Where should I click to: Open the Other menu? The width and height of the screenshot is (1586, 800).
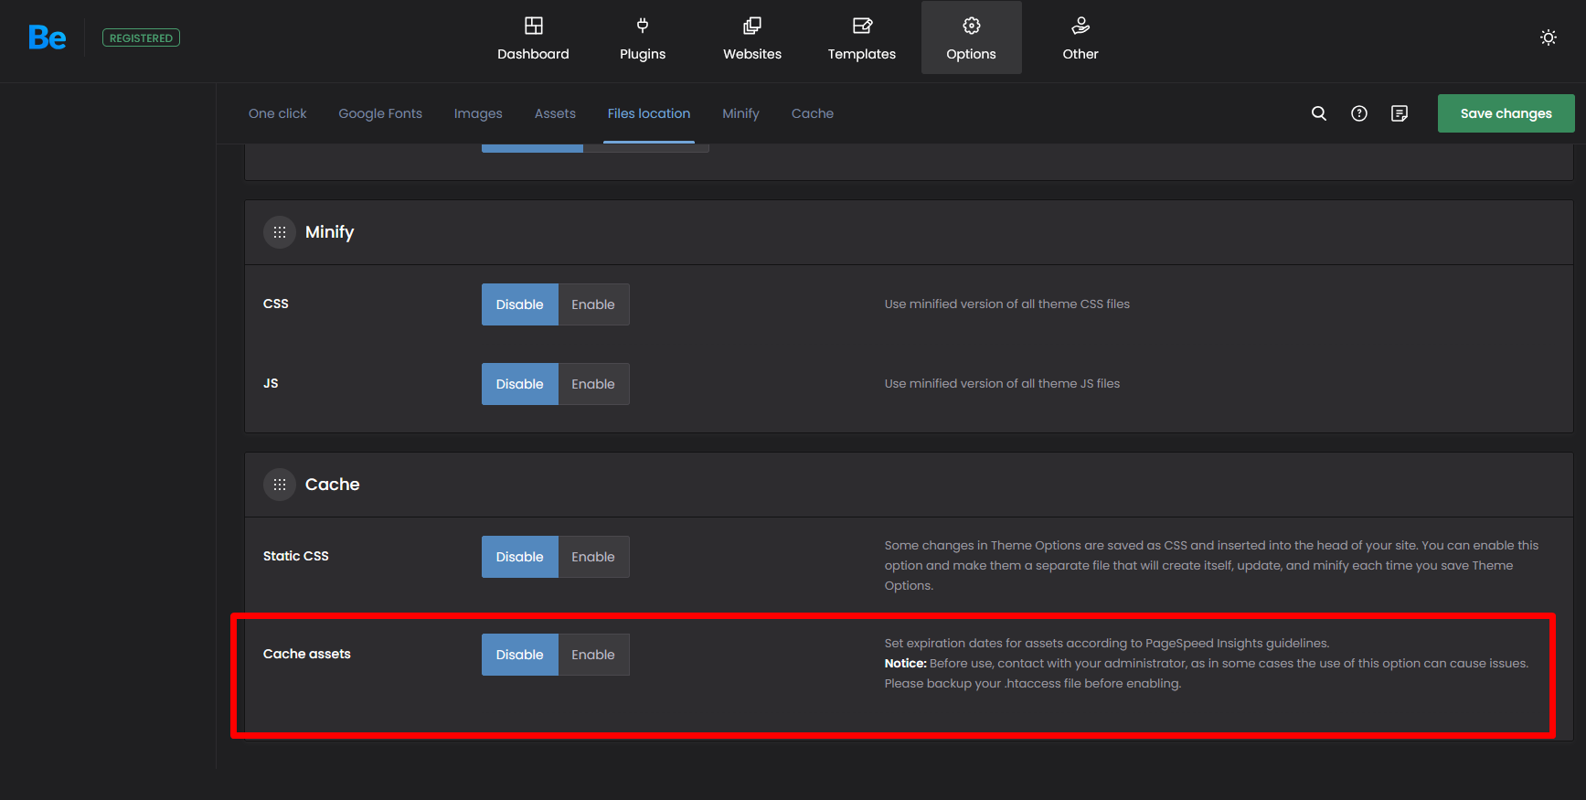(1080, 38)
